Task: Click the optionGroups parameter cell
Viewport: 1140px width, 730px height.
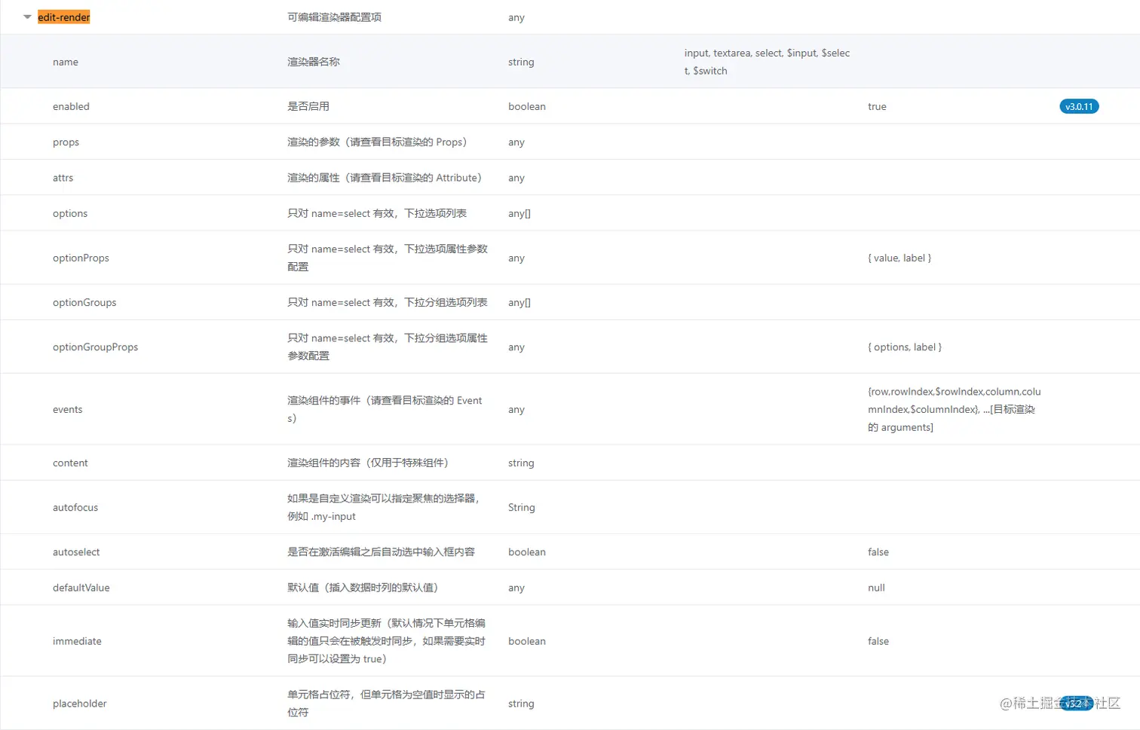Action: pyautogui.click(x=84, y=302)
